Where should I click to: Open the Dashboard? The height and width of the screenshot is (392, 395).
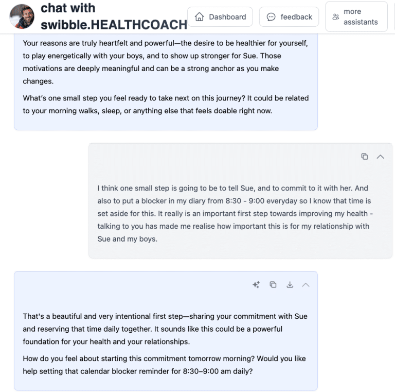click(220, 17)
